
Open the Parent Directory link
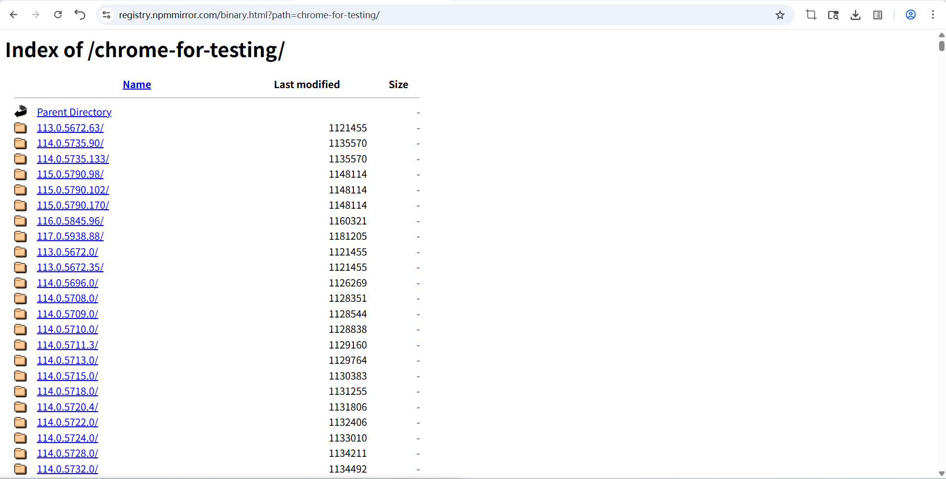coord(74,112)
